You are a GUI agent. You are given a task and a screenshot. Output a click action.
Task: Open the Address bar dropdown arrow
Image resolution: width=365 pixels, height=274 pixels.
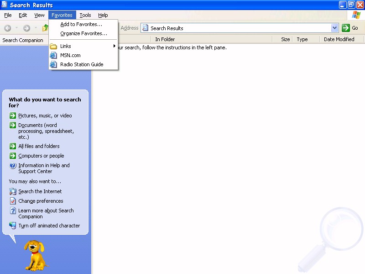tap(334, 28)
